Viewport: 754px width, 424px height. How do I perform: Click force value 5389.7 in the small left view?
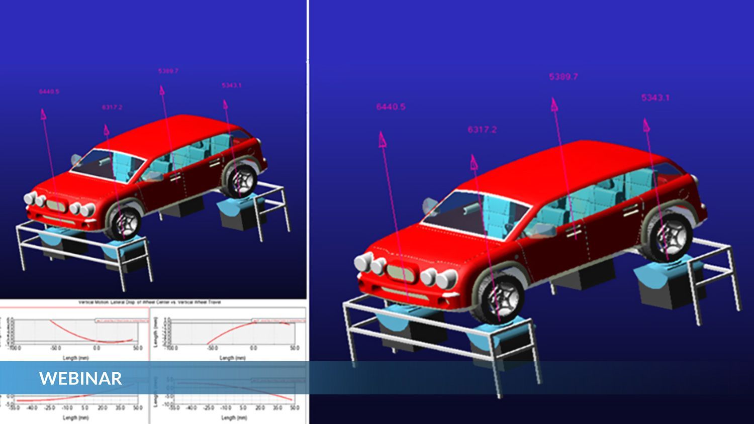point(168,71)
